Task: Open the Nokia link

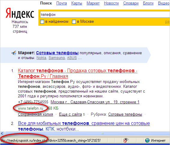Action: coord(41,58)
